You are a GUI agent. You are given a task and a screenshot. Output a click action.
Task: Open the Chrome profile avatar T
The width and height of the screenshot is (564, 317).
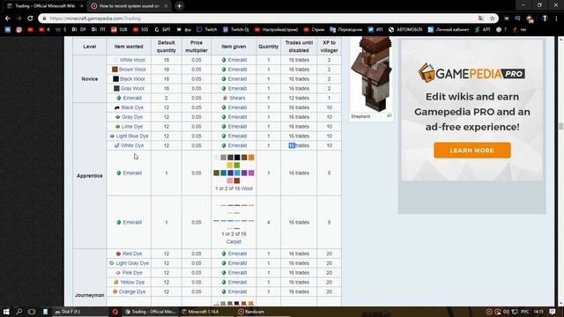[545, 18]
